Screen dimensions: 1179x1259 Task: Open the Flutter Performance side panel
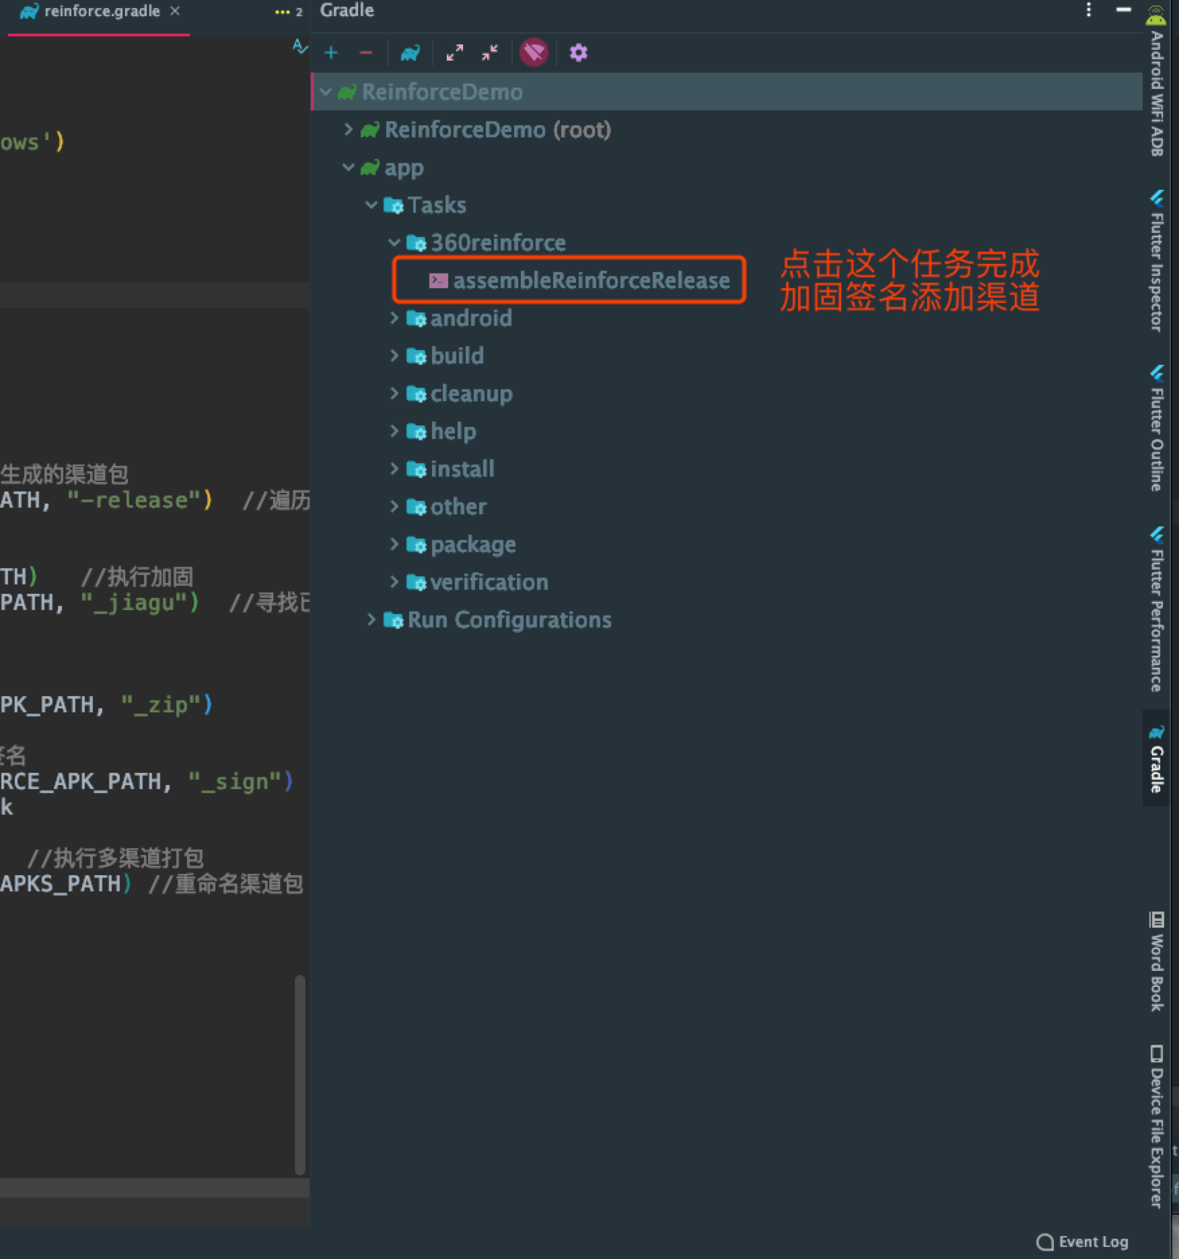click(1157, 610)
